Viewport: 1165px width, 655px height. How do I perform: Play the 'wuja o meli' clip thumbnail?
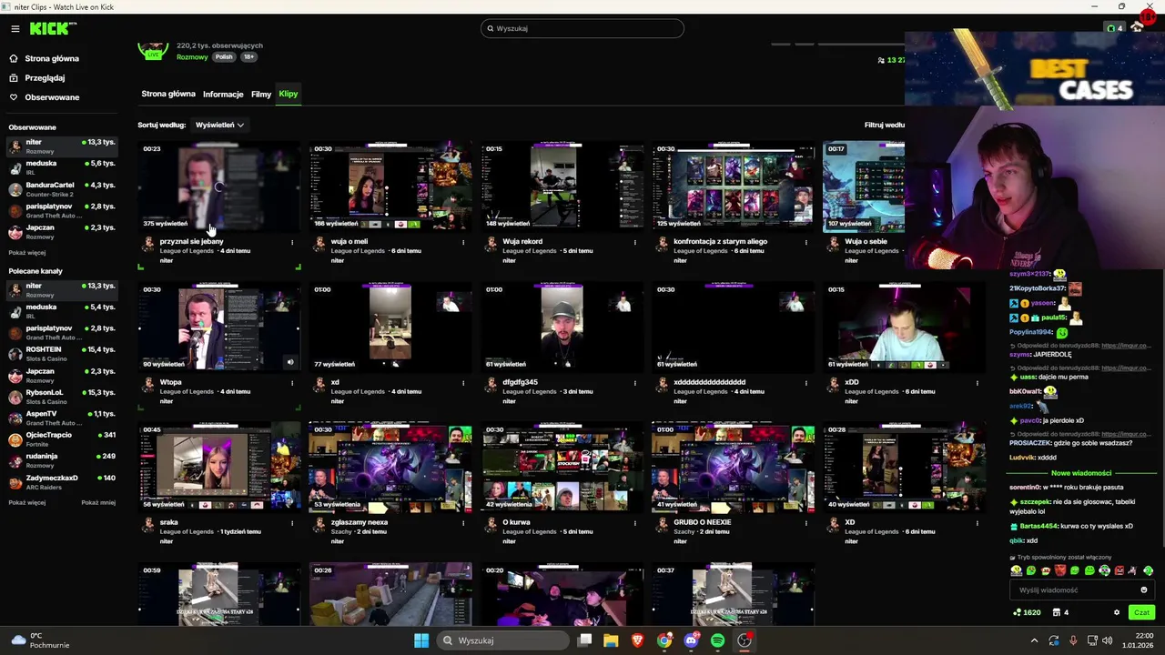390,186
